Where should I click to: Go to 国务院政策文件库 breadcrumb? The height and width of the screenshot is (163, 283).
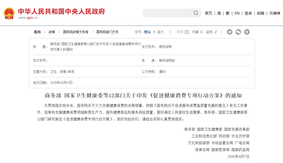pyautogui.click(x=75, y=32)
